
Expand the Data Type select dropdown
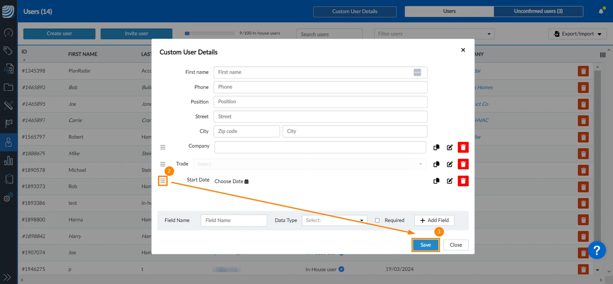(x=334, y=220)
